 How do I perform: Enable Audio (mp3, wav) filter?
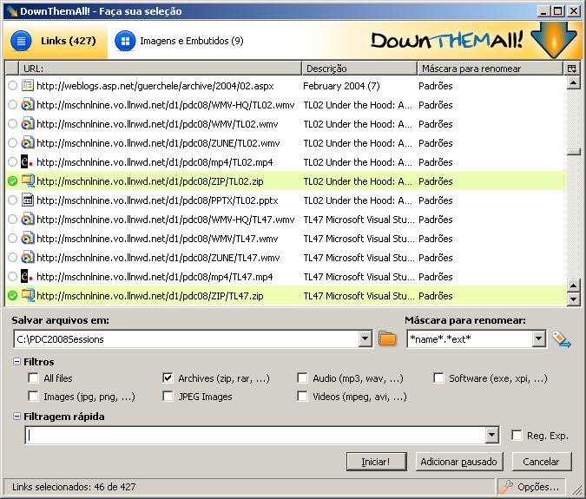coord(302,378)
